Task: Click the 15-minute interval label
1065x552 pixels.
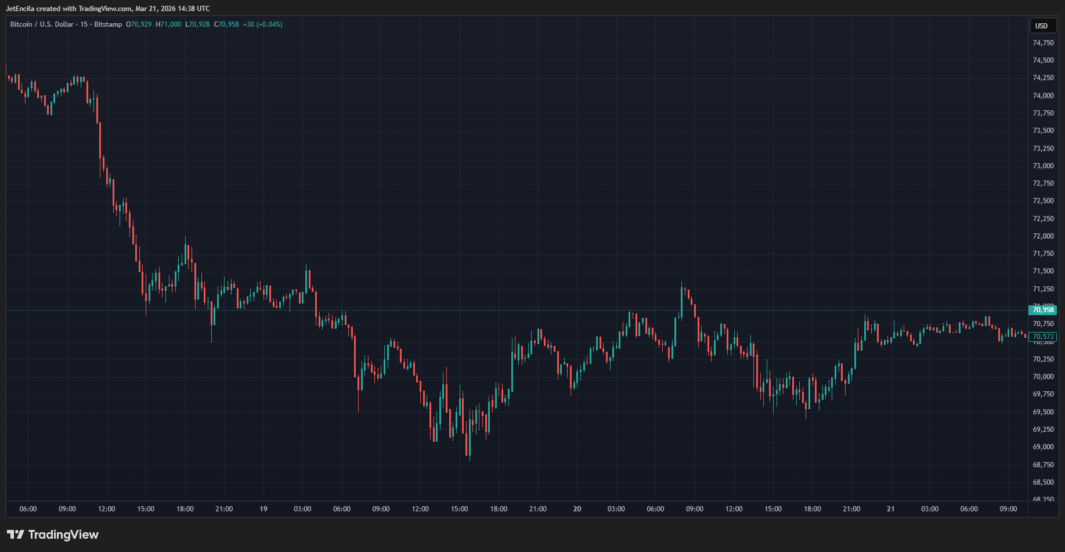Action: pyautogui.click(x=83, y=24)
